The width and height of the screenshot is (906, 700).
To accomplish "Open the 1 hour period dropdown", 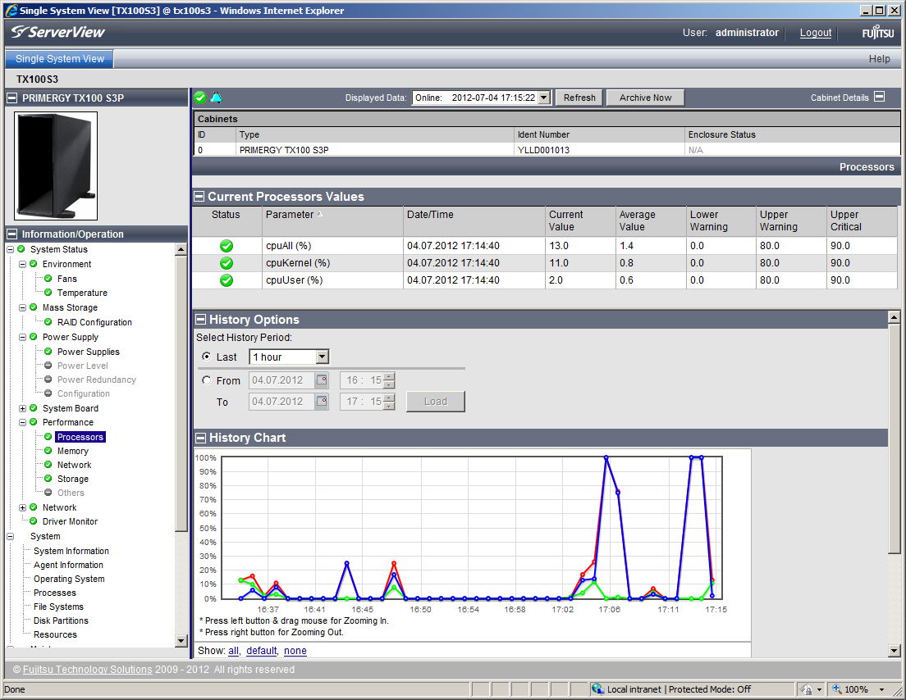I will (x=322, y=357).
